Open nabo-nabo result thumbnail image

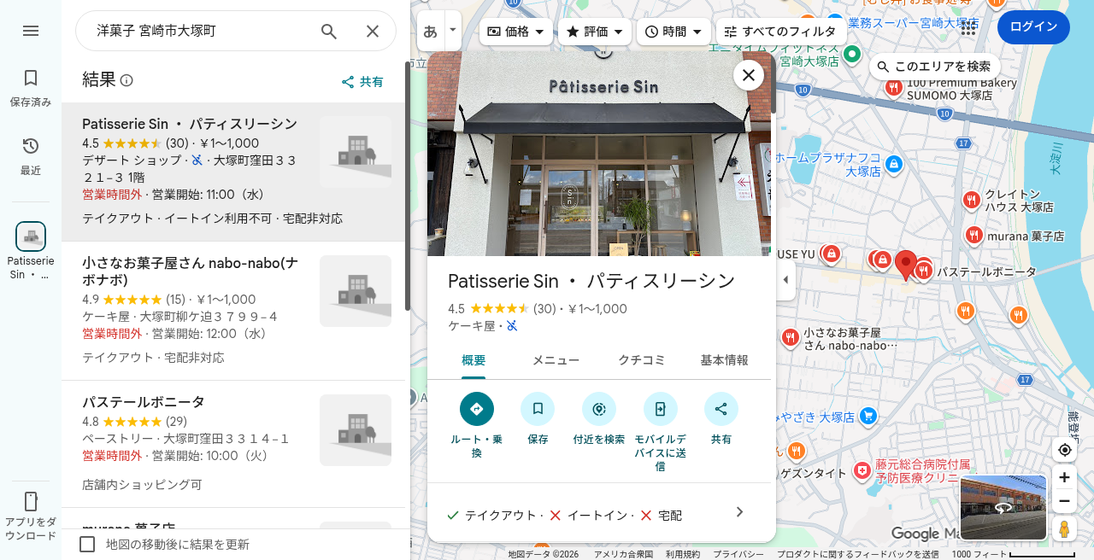tap(356, 291)
